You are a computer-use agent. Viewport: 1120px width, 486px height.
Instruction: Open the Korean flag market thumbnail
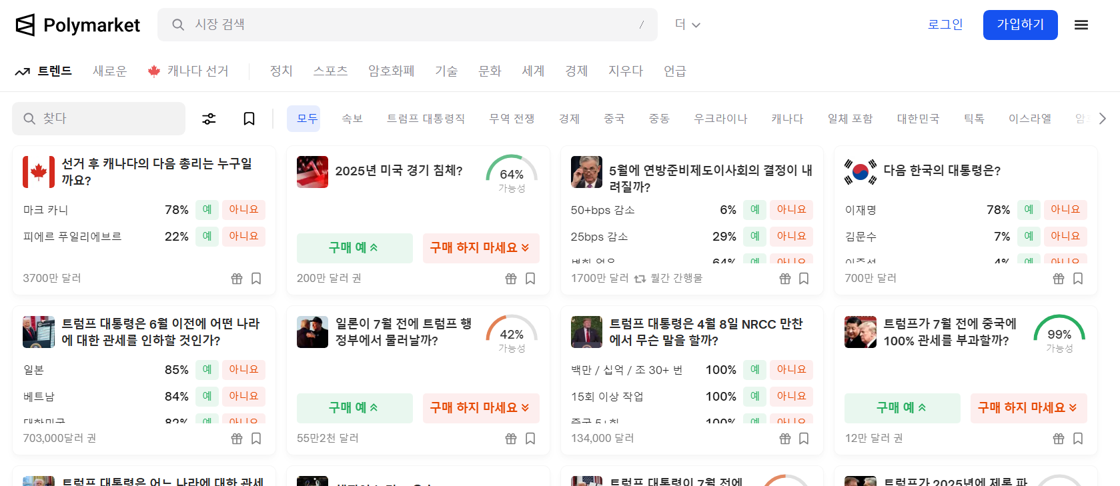[861, 172]
